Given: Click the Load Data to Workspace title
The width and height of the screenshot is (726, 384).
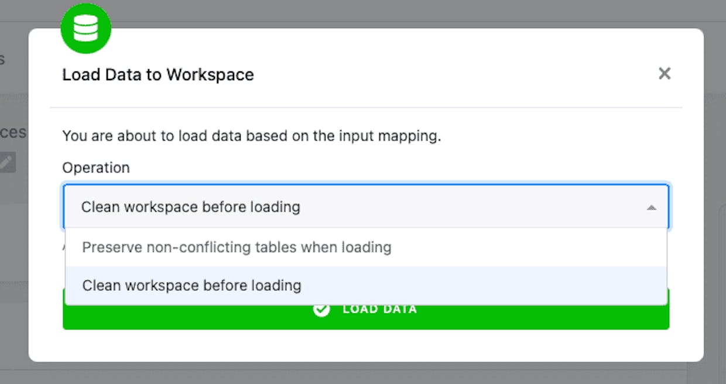Looking at the screenshot, I should pyautogui.click(x=158, y=75).
